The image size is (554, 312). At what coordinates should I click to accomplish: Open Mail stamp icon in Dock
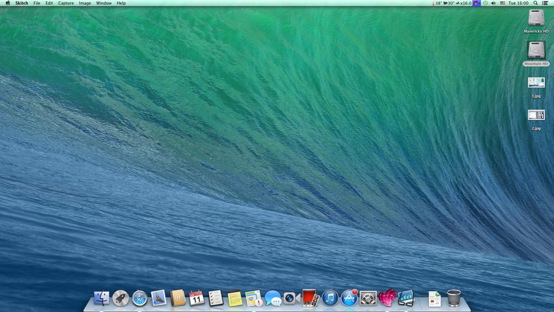tap(159, 298)
